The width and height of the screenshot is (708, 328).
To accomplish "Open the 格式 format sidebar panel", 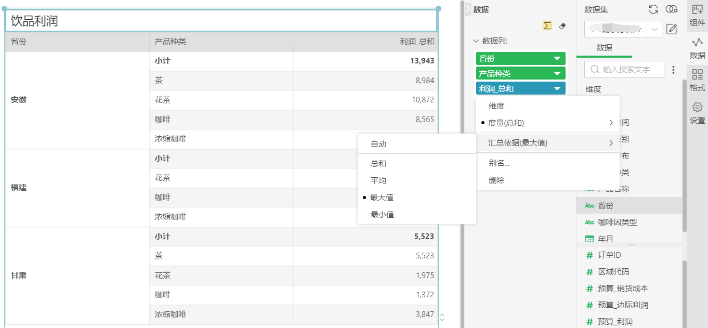I will [697, 80].
